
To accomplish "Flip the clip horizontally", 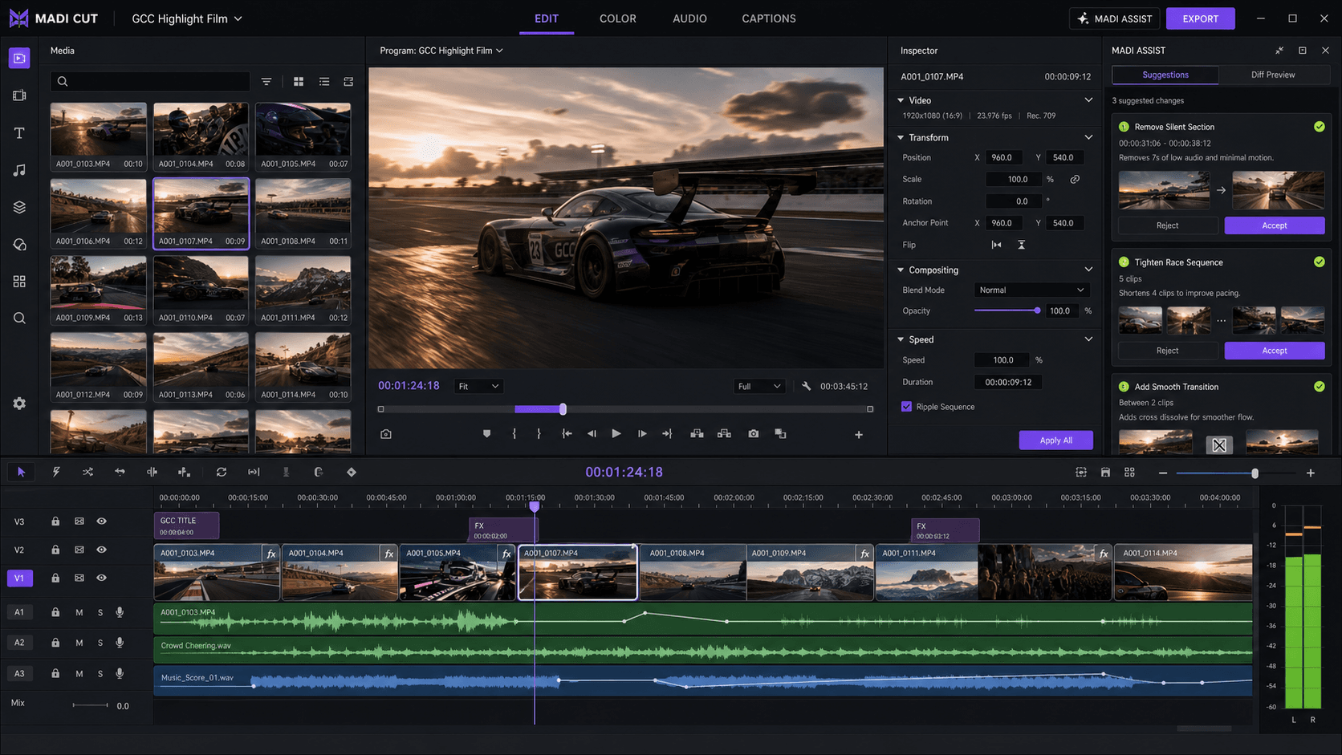I will pos(996,245).
